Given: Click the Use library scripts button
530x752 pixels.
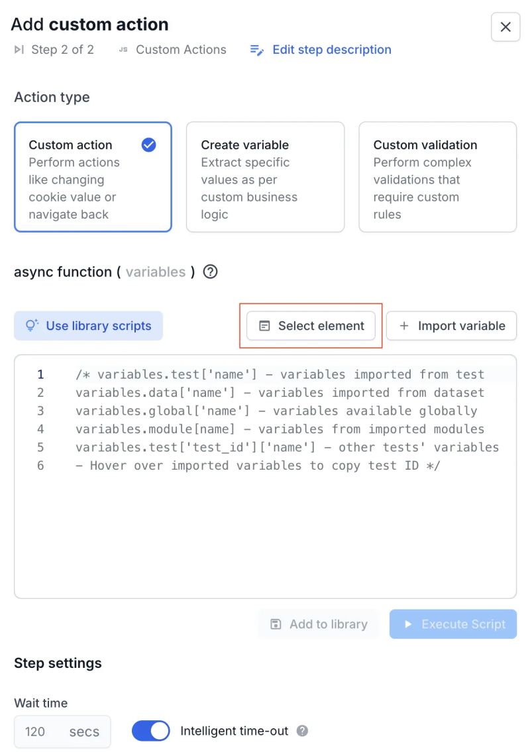Looking at the screenshot, I should [x=88, y=325].
